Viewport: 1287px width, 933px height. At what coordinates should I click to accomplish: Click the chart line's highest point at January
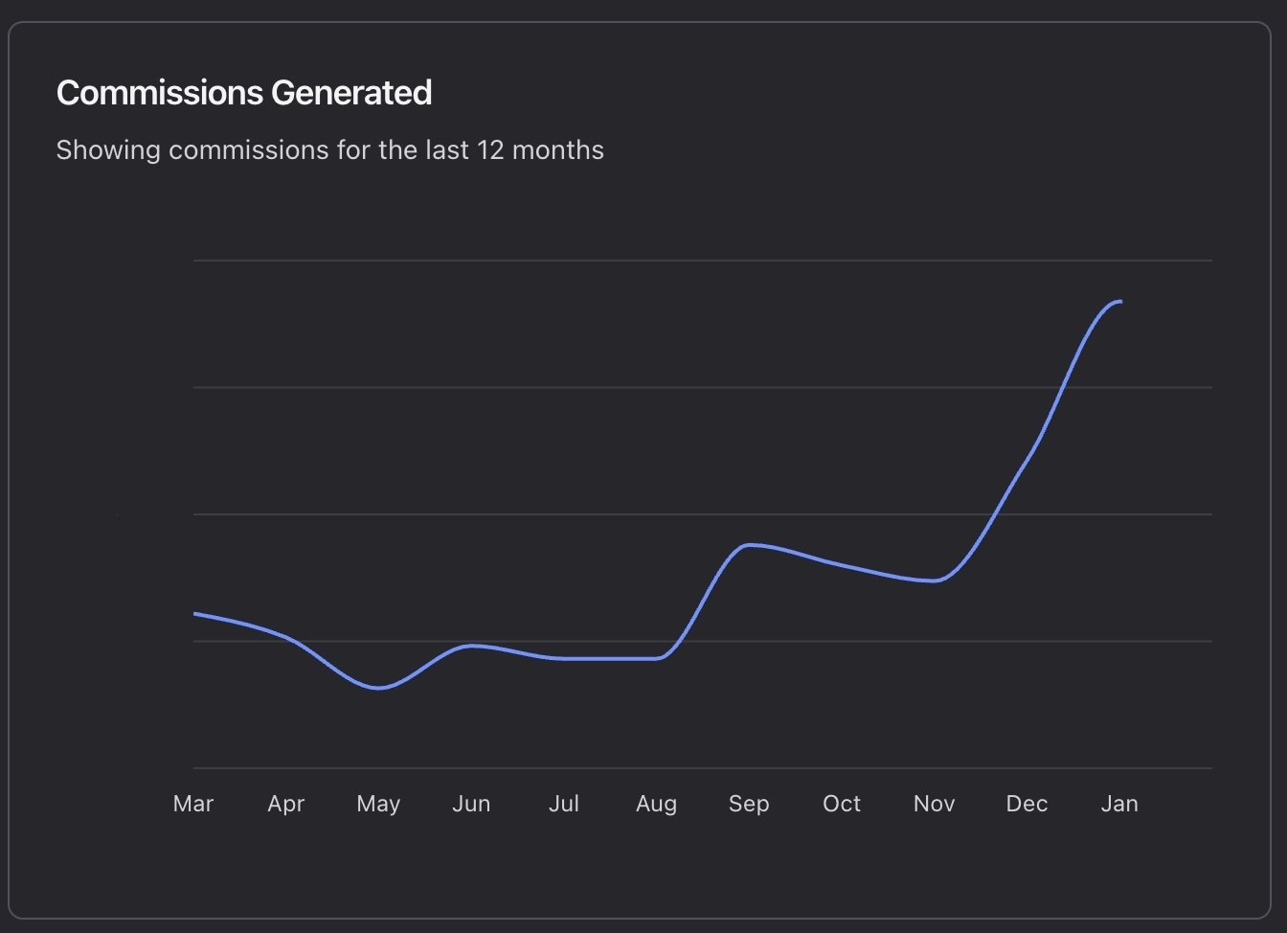coord(1118,302)
